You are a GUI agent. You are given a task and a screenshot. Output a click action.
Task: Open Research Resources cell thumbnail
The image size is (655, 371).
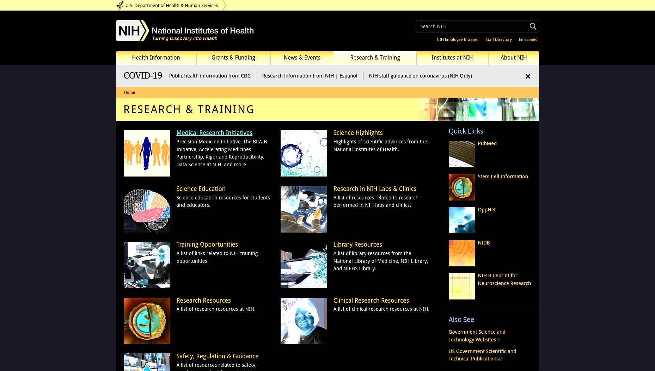tap(147, 321)
